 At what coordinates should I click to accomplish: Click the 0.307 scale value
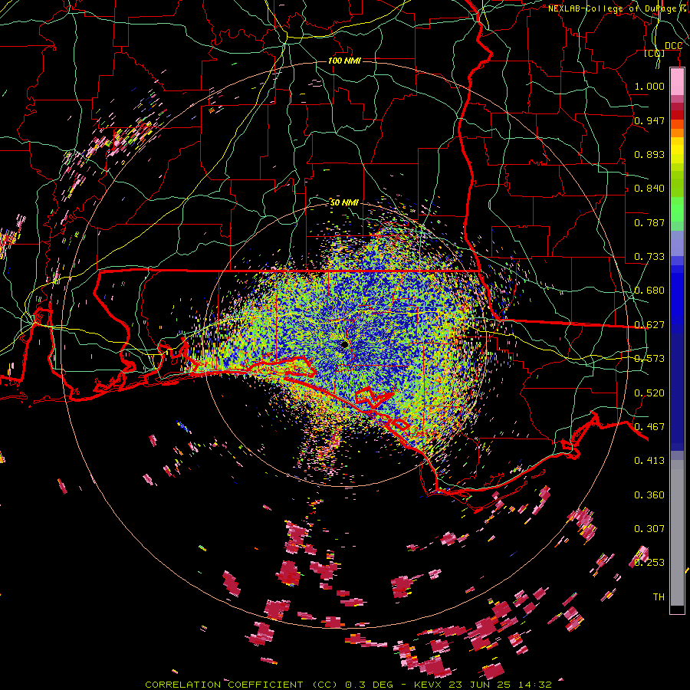(649, 529)
